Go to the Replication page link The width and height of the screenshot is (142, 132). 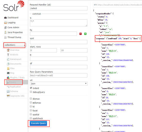pyautogui.click(x=15, y=87)
